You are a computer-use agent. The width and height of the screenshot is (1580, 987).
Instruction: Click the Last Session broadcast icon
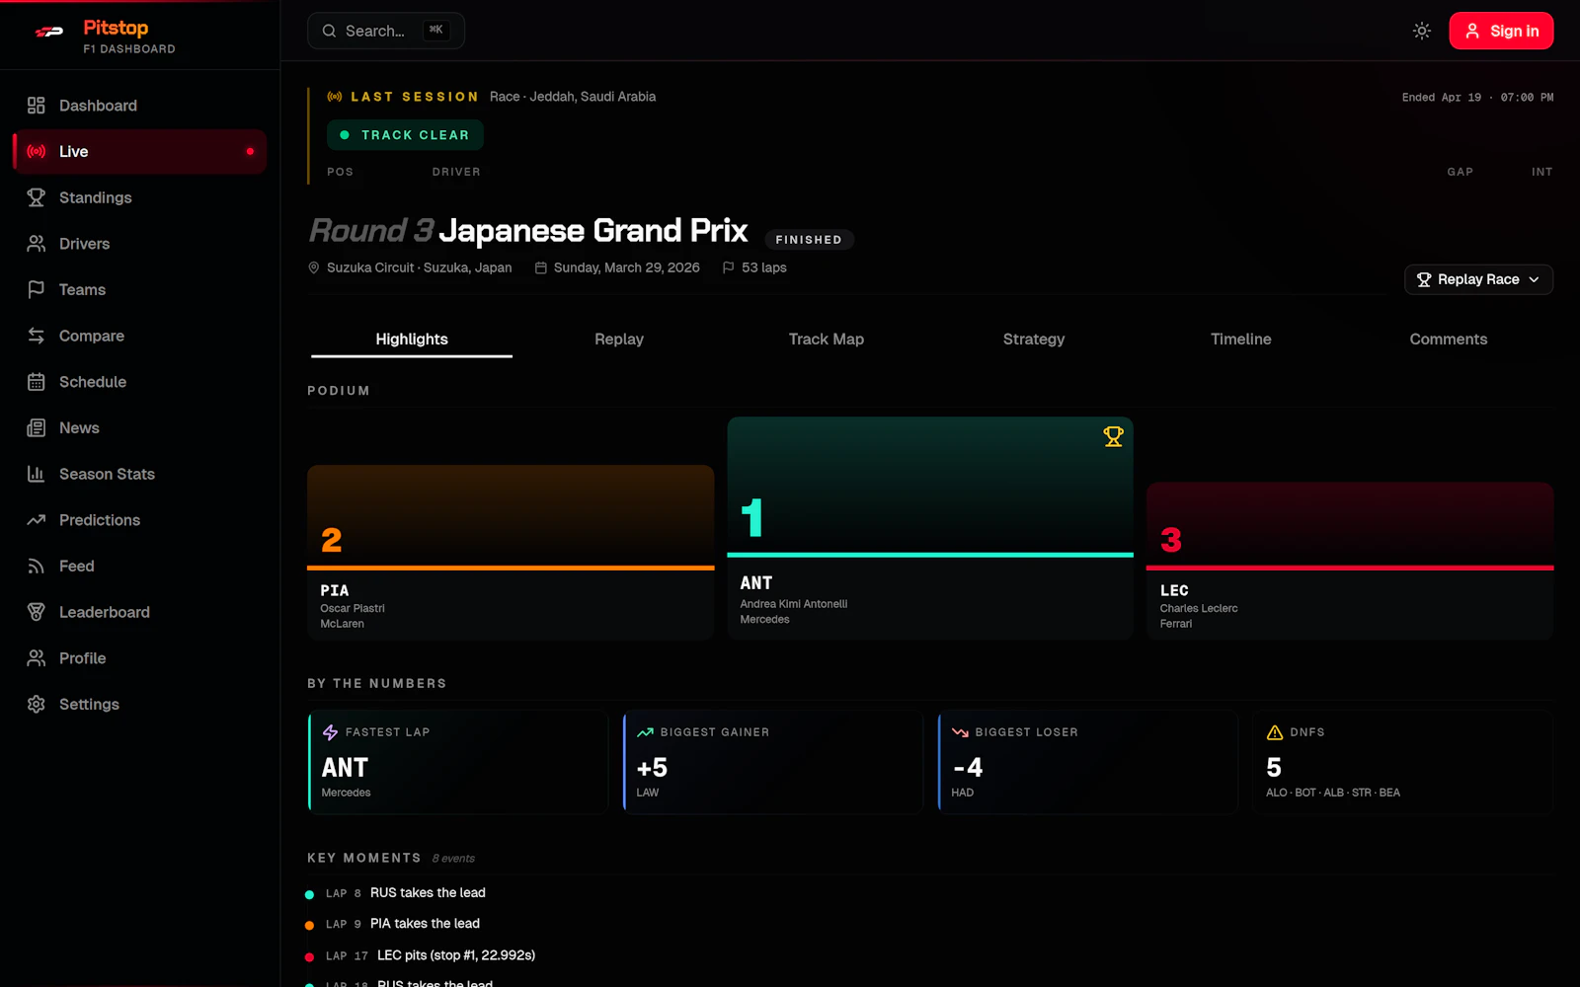pyautogui.click(x=335, y=97)
